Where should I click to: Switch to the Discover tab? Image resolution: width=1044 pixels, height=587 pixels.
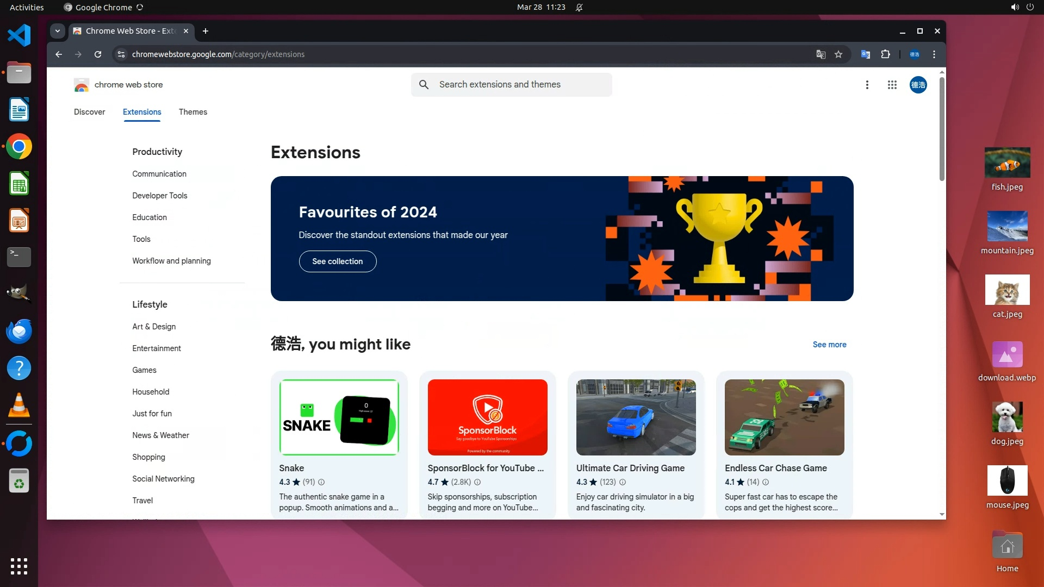point(89,112)
